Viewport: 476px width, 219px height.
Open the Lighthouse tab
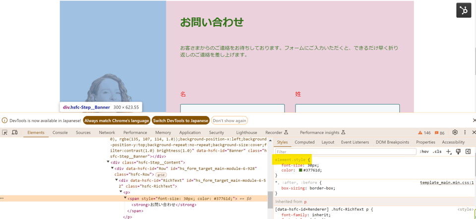click(x=246, y=133)
